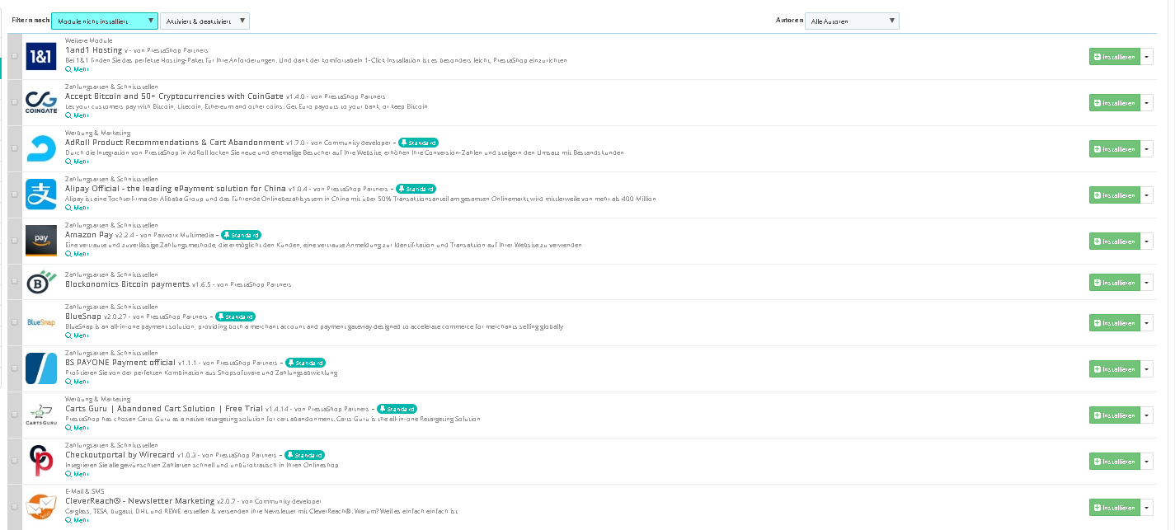This screenshot has height=530, width=1175.
Task: Open 'Mehr' link under Alipay description
Action: (77, 208)
